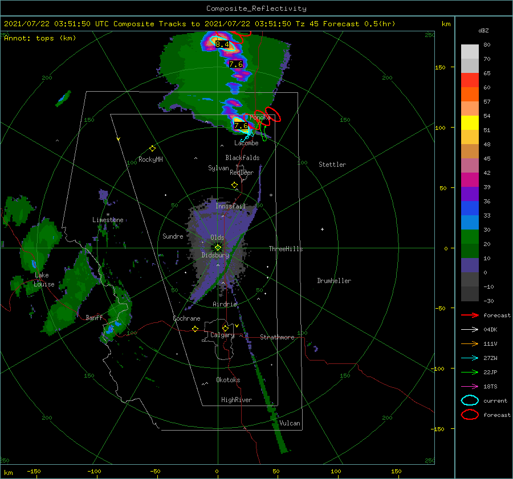
Task: Click the Annot: tops (km) label
Action: click(x=40, y=38)
